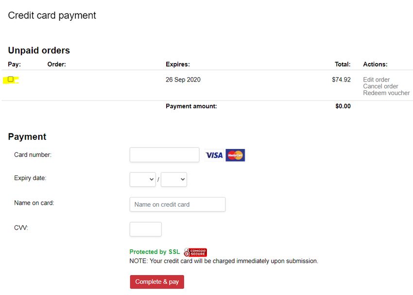413x295 pixels.
Task: Click the 26 Sep 2020 expiry date
Action: 183,80
